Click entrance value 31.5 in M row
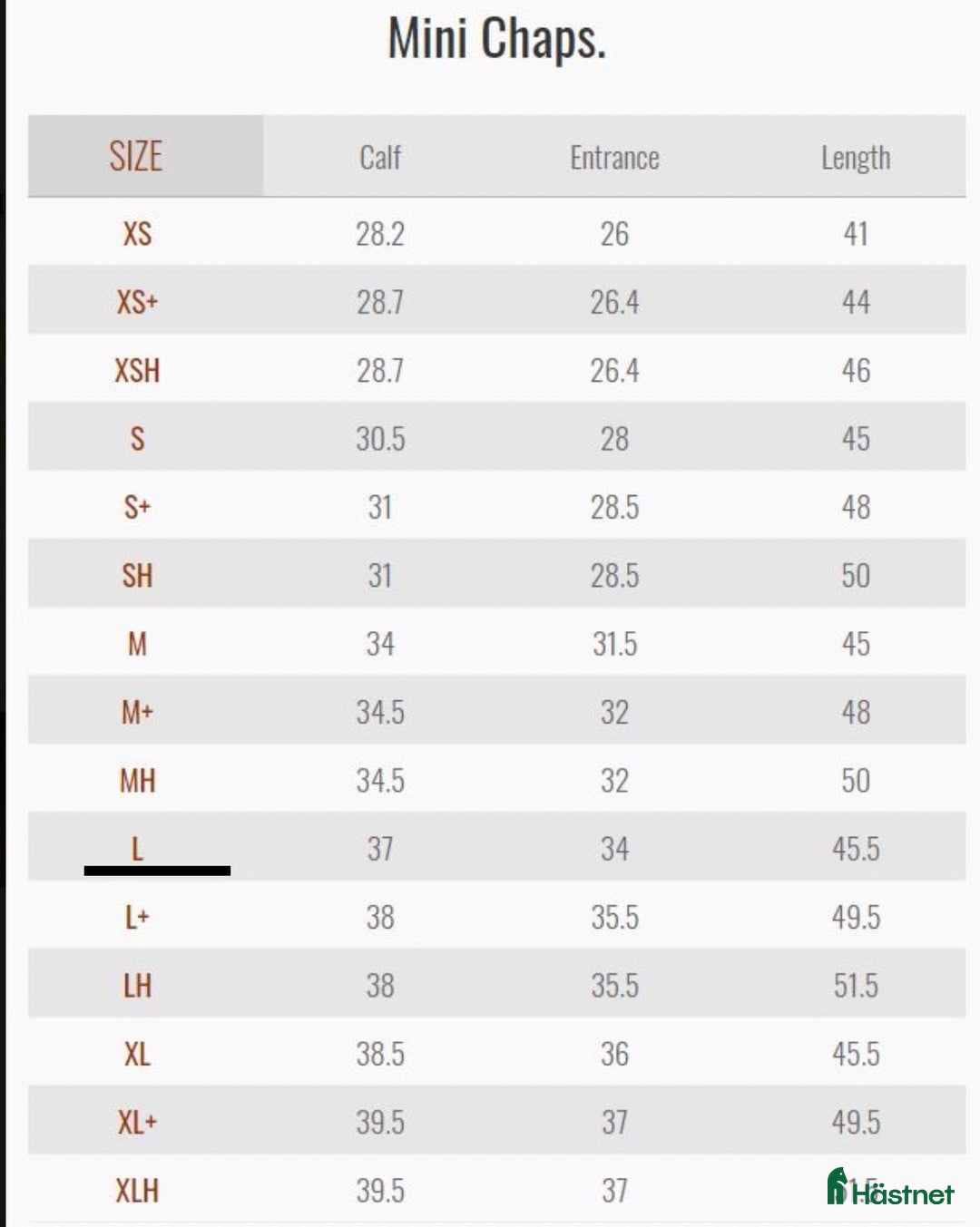Screen dimensions: 980x1227 (x=614, y=644)
